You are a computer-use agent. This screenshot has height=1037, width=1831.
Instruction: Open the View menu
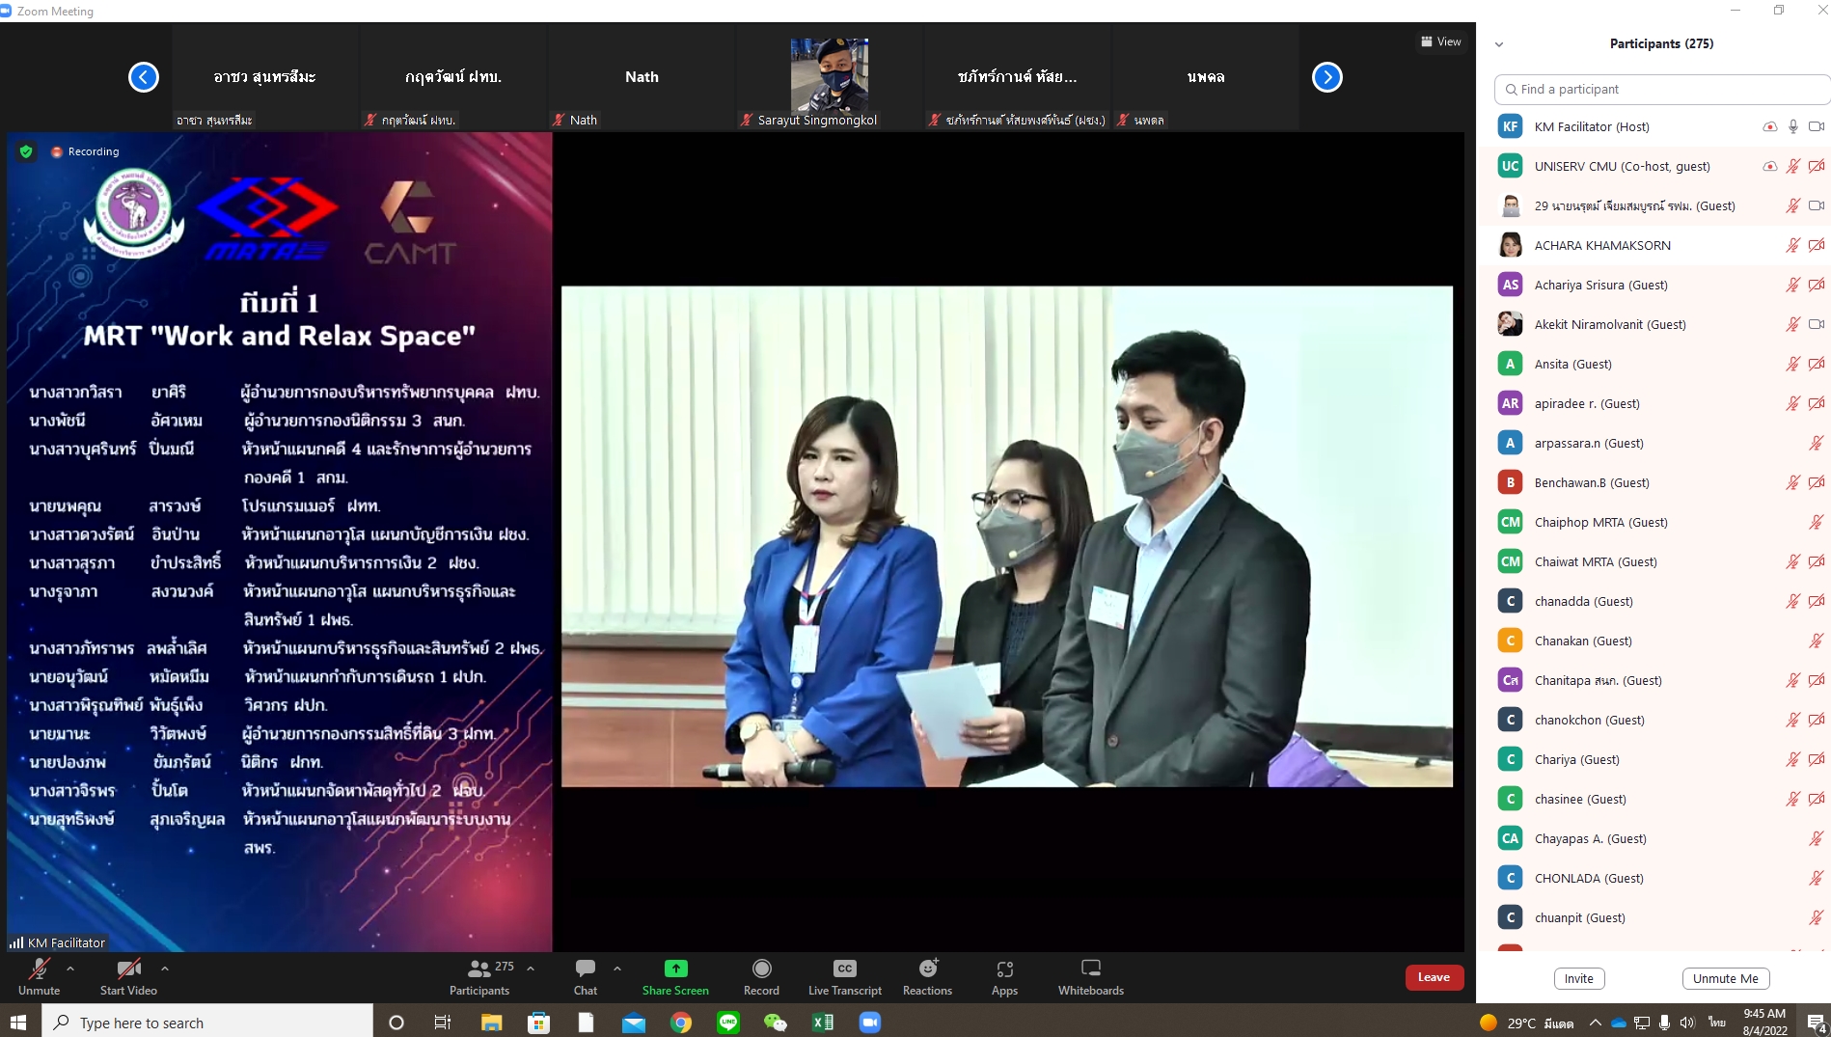coord(1440,41)
